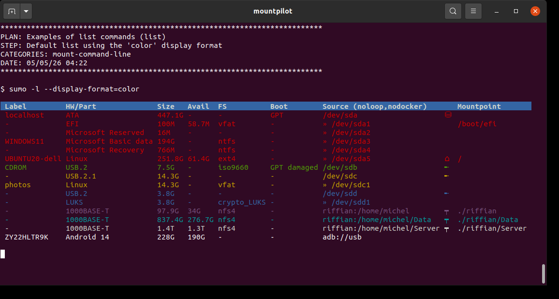Click the white network icon for ./riffian/Server
Viewport: 559px width, 299px height.
tap(446, 229)
